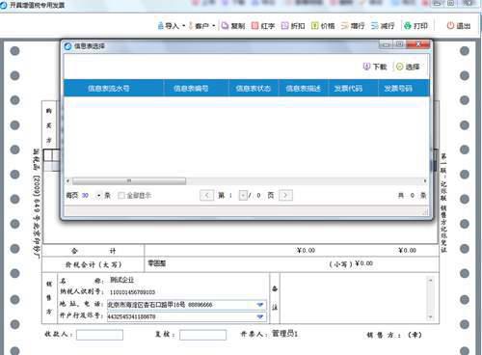482x355 pixels.
Task: Click the 价格 (Price) toolbar icon
Action: click(315, 25)
